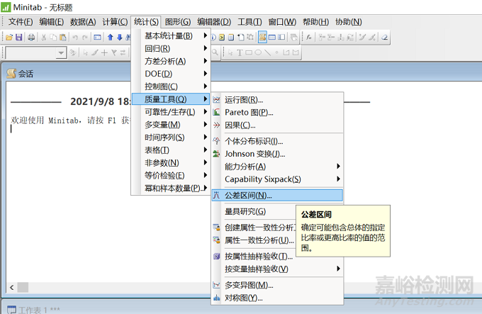Click 运行图(R) menu option
This screenshot has width=482, height=314.
[243, 100]
